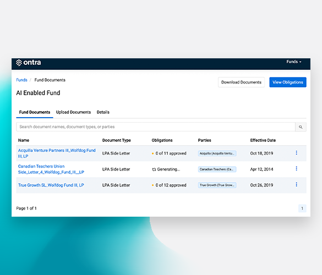322x275 pixels.
Task: Click the True Growth party tag
Action: (217, 185)
